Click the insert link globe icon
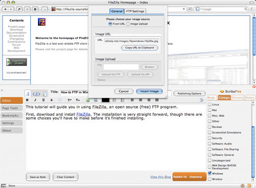 point(88,100)
